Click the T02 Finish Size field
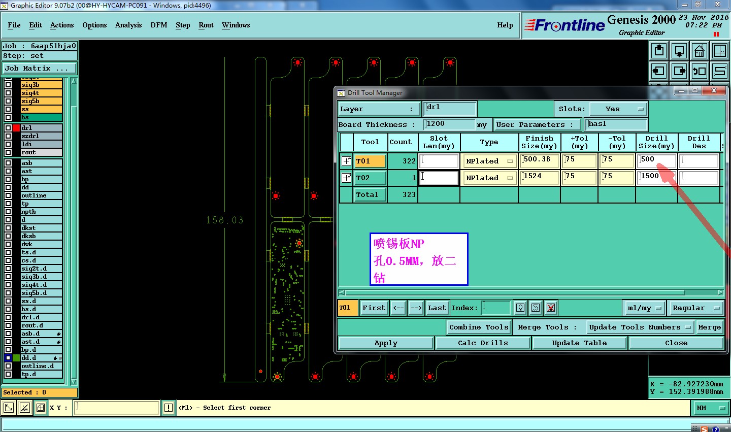731x432 pixels. [x=540, y=178]
